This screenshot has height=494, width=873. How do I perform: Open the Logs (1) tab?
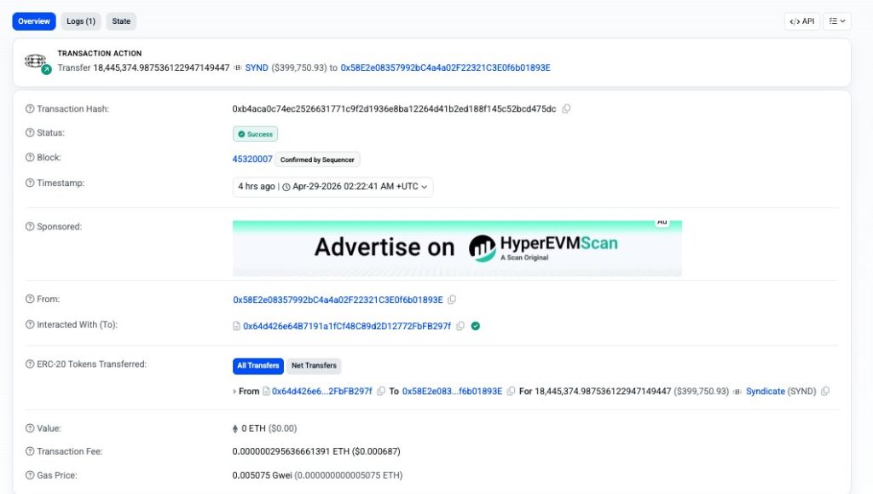point(81,20)
